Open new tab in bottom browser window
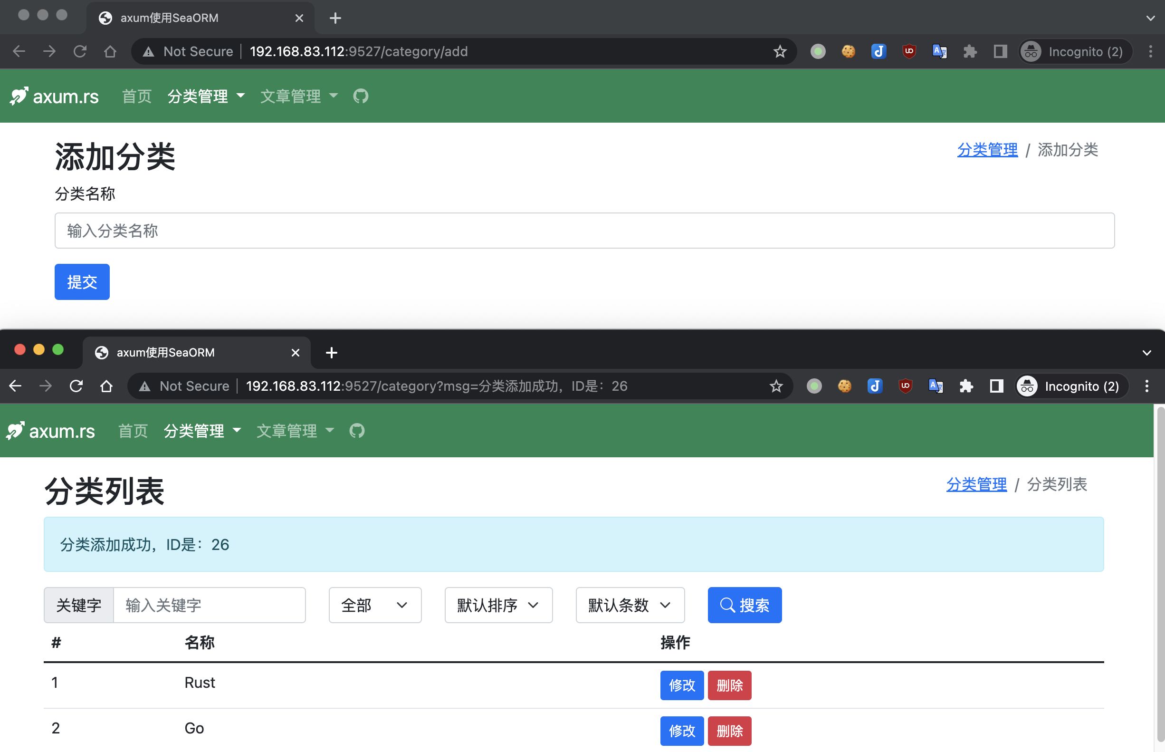 [331, 353]
